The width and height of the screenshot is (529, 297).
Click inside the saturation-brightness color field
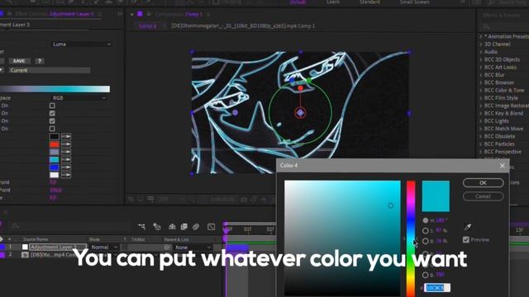(x=342, y=238)
